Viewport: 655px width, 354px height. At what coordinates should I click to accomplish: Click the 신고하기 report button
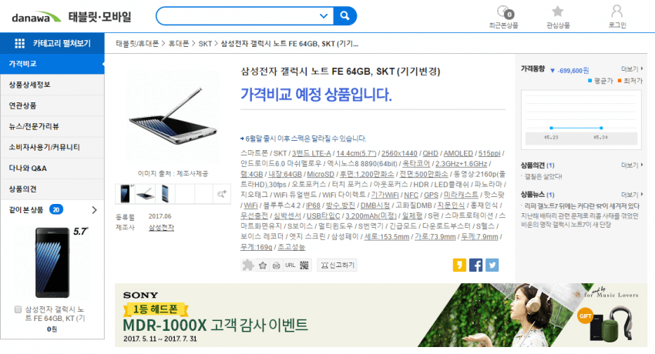(338, 265)
